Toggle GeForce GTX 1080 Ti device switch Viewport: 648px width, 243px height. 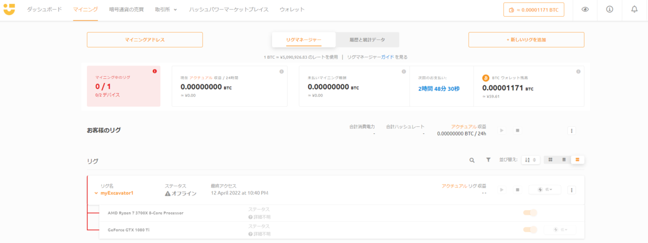click(x=530, y=230)
